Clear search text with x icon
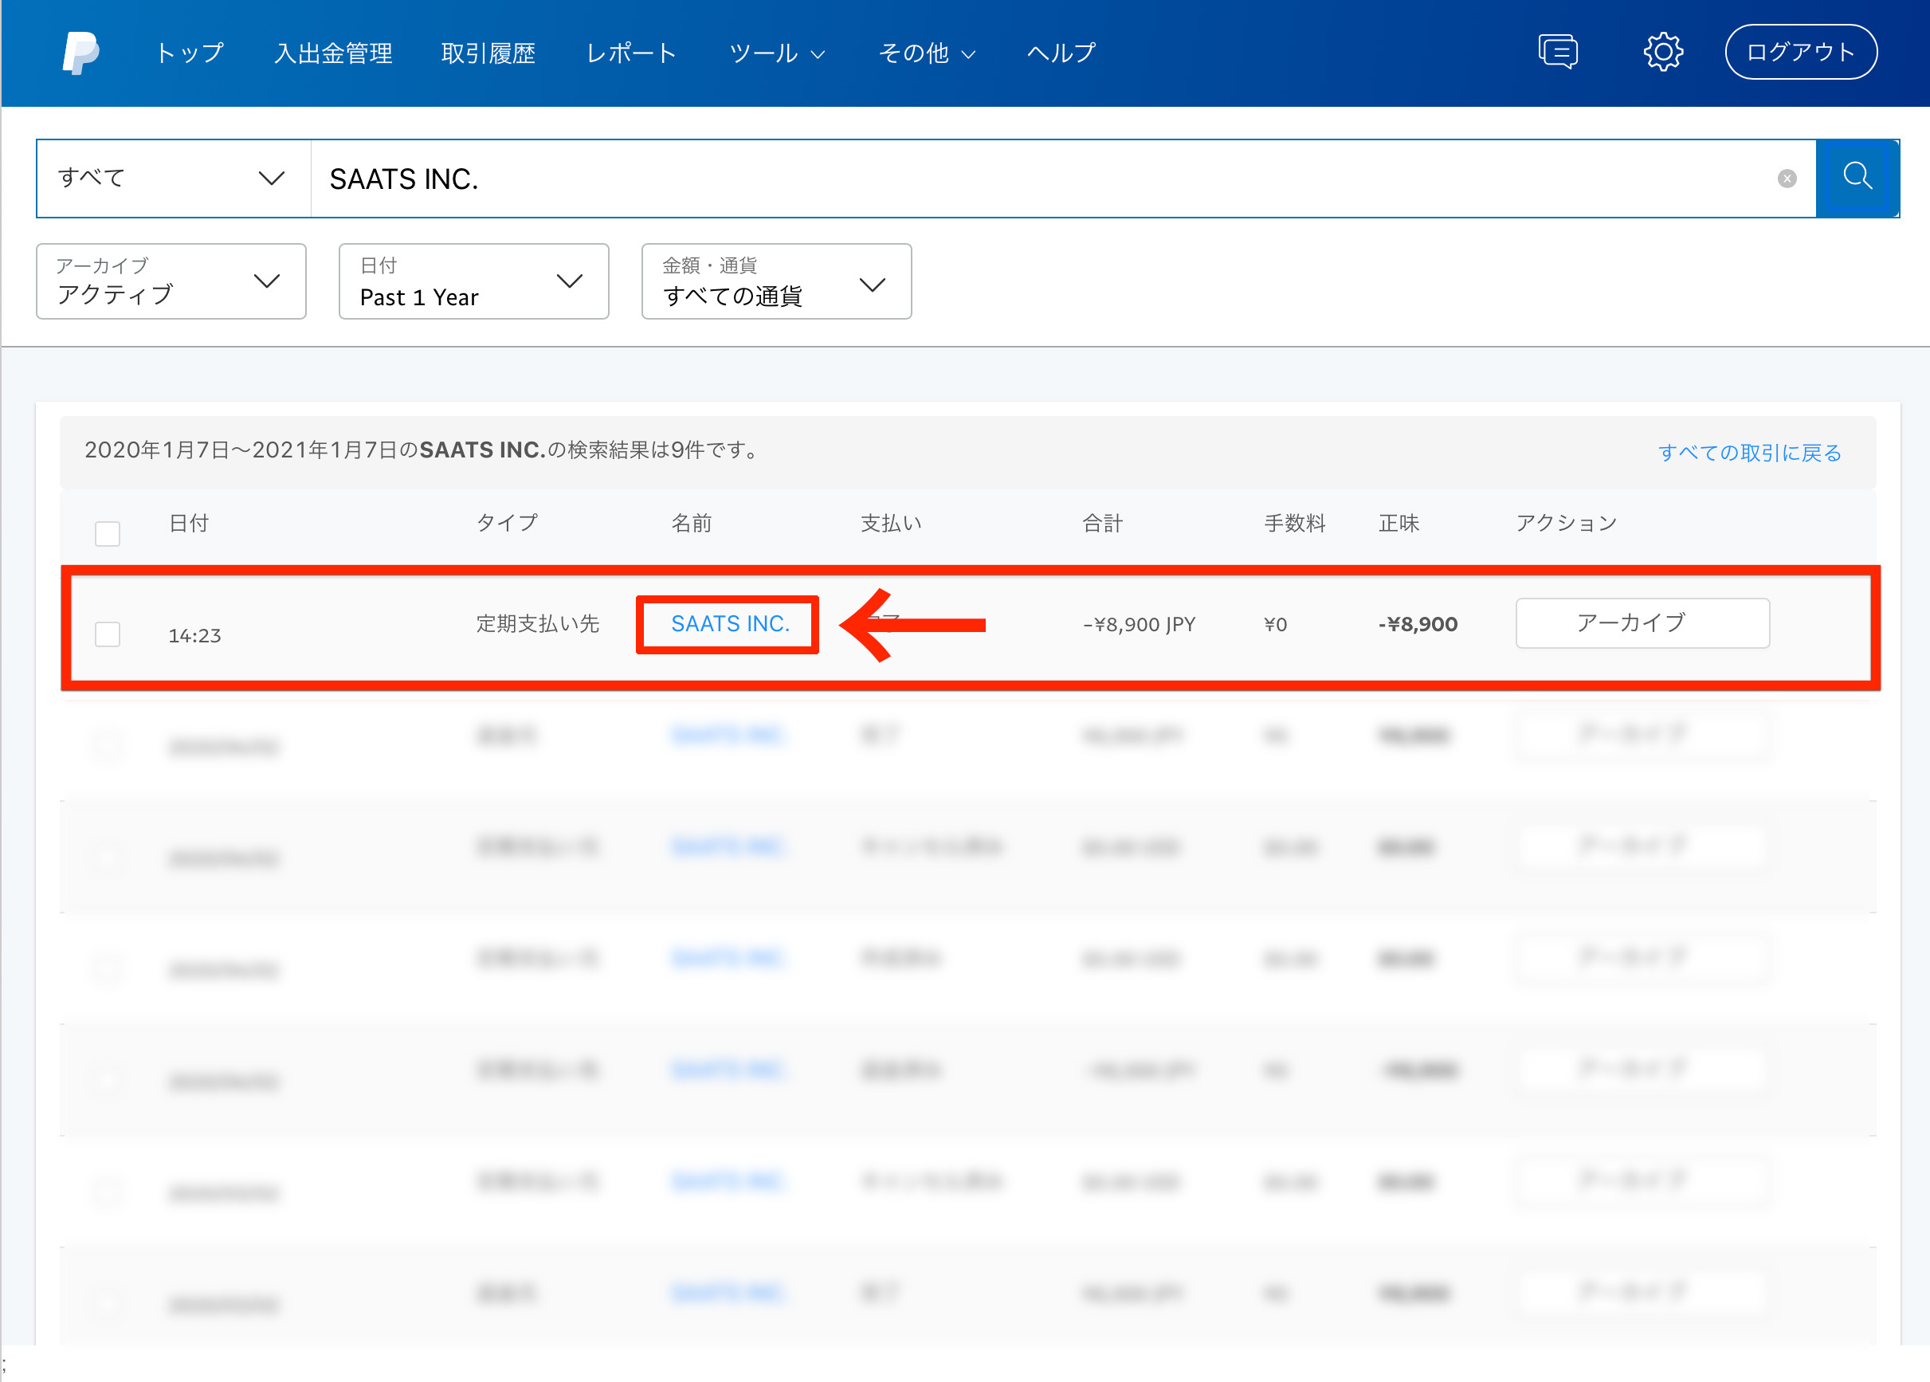 pyautogui.click(x=1787, y=179)
